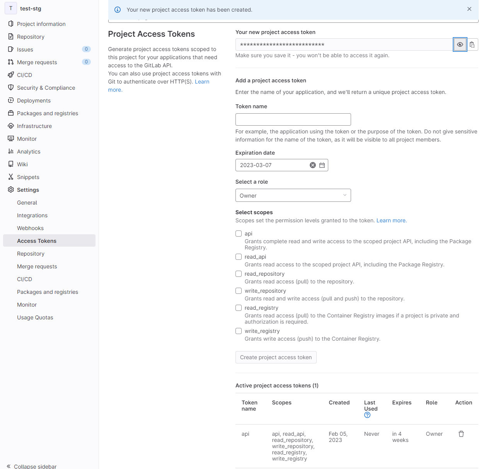This screenshot has width=486, height=469.
Task: Click the Deployments icon in sidebar
Action: tap(11, 100)
